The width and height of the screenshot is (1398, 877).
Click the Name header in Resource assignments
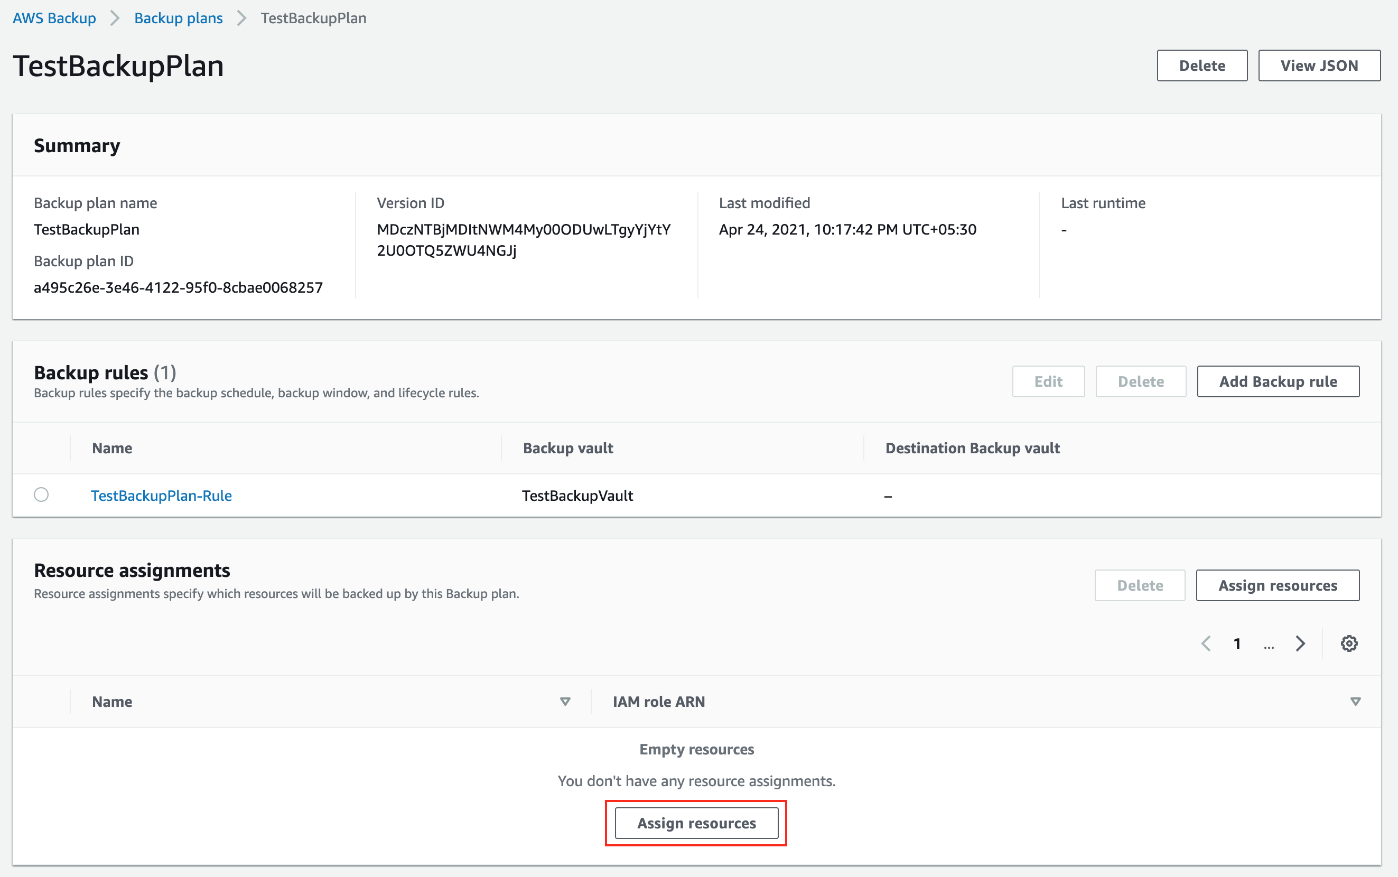point(112,701)
